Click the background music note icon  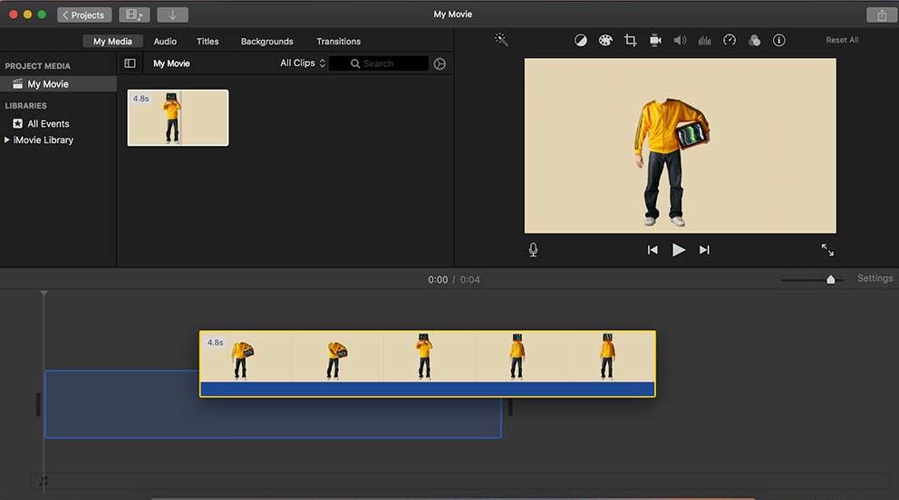[43, 482]
